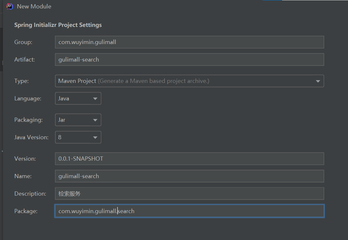The height and width of the screenshot is (240, 348).
Task: Click the Group text field
Action: click(189, 42)
